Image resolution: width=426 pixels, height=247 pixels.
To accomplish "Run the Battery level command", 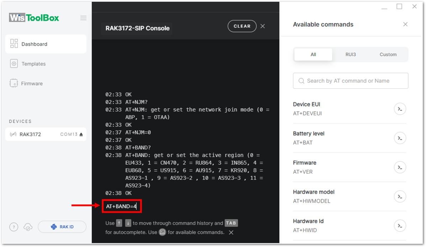I will tap(400, 138).
